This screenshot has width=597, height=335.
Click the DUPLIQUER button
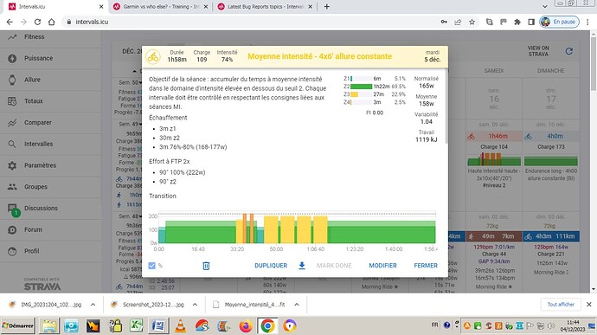271,265
